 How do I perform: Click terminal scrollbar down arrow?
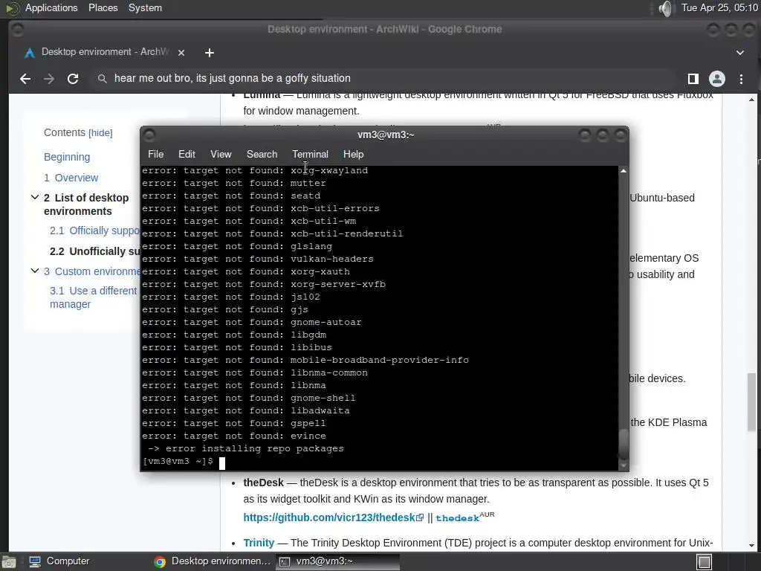624,465
